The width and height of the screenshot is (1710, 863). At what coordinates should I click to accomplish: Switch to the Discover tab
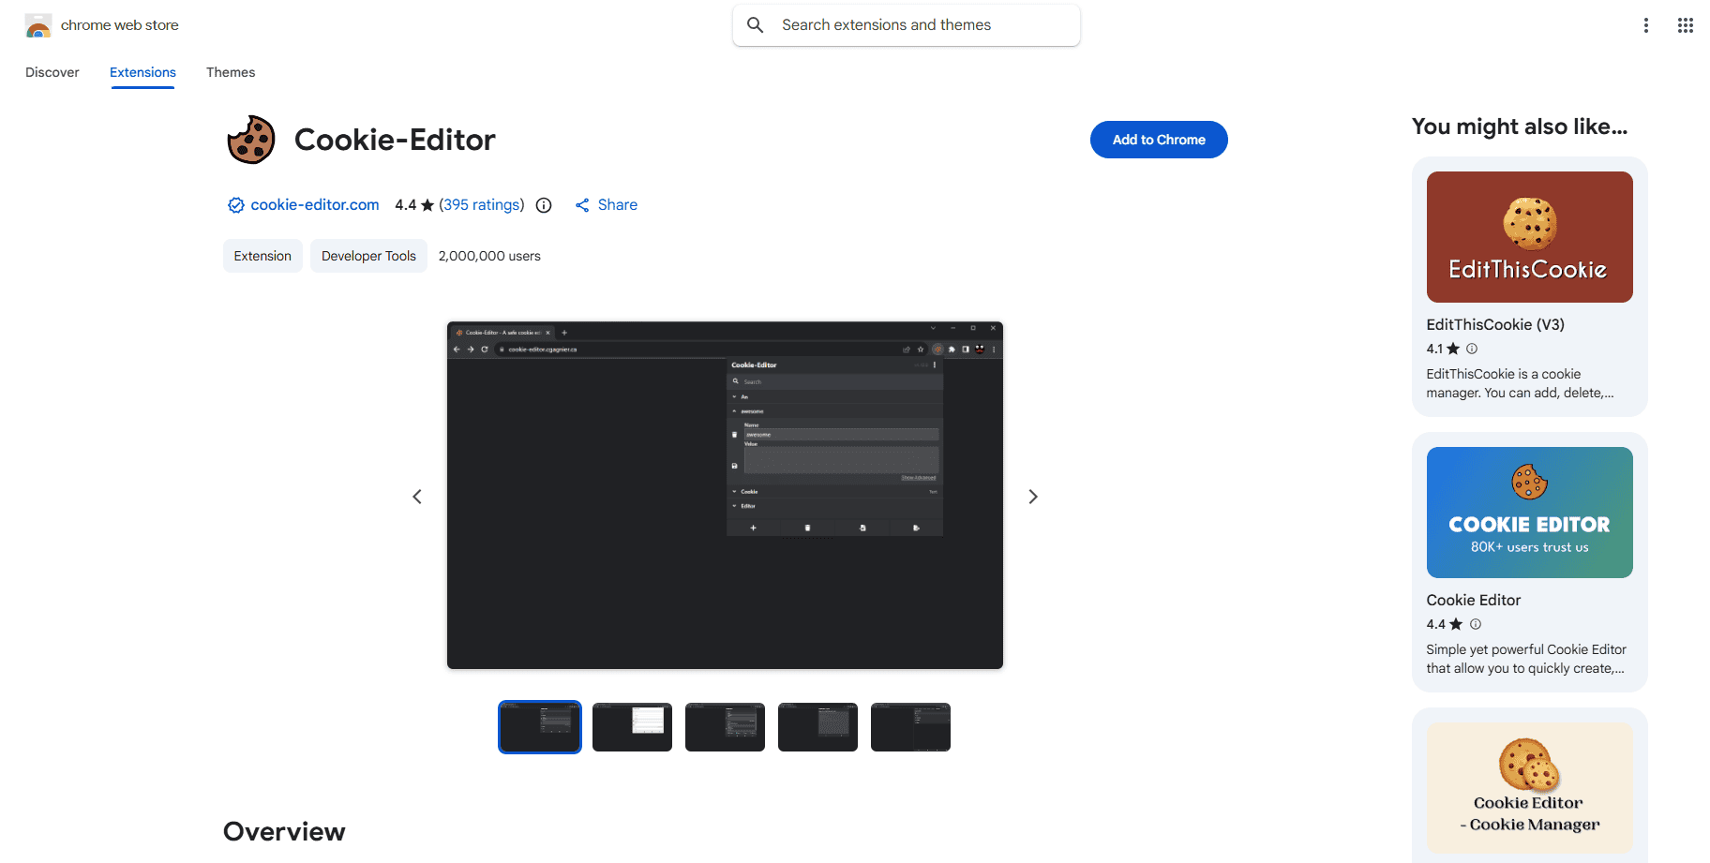pos(52,72)
